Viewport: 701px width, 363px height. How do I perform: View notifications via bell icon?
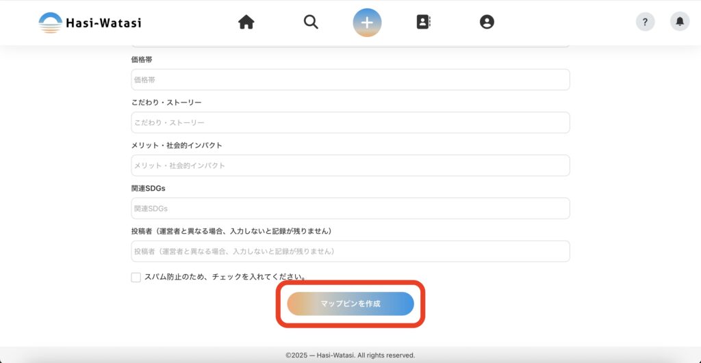[x=680, y=22]
